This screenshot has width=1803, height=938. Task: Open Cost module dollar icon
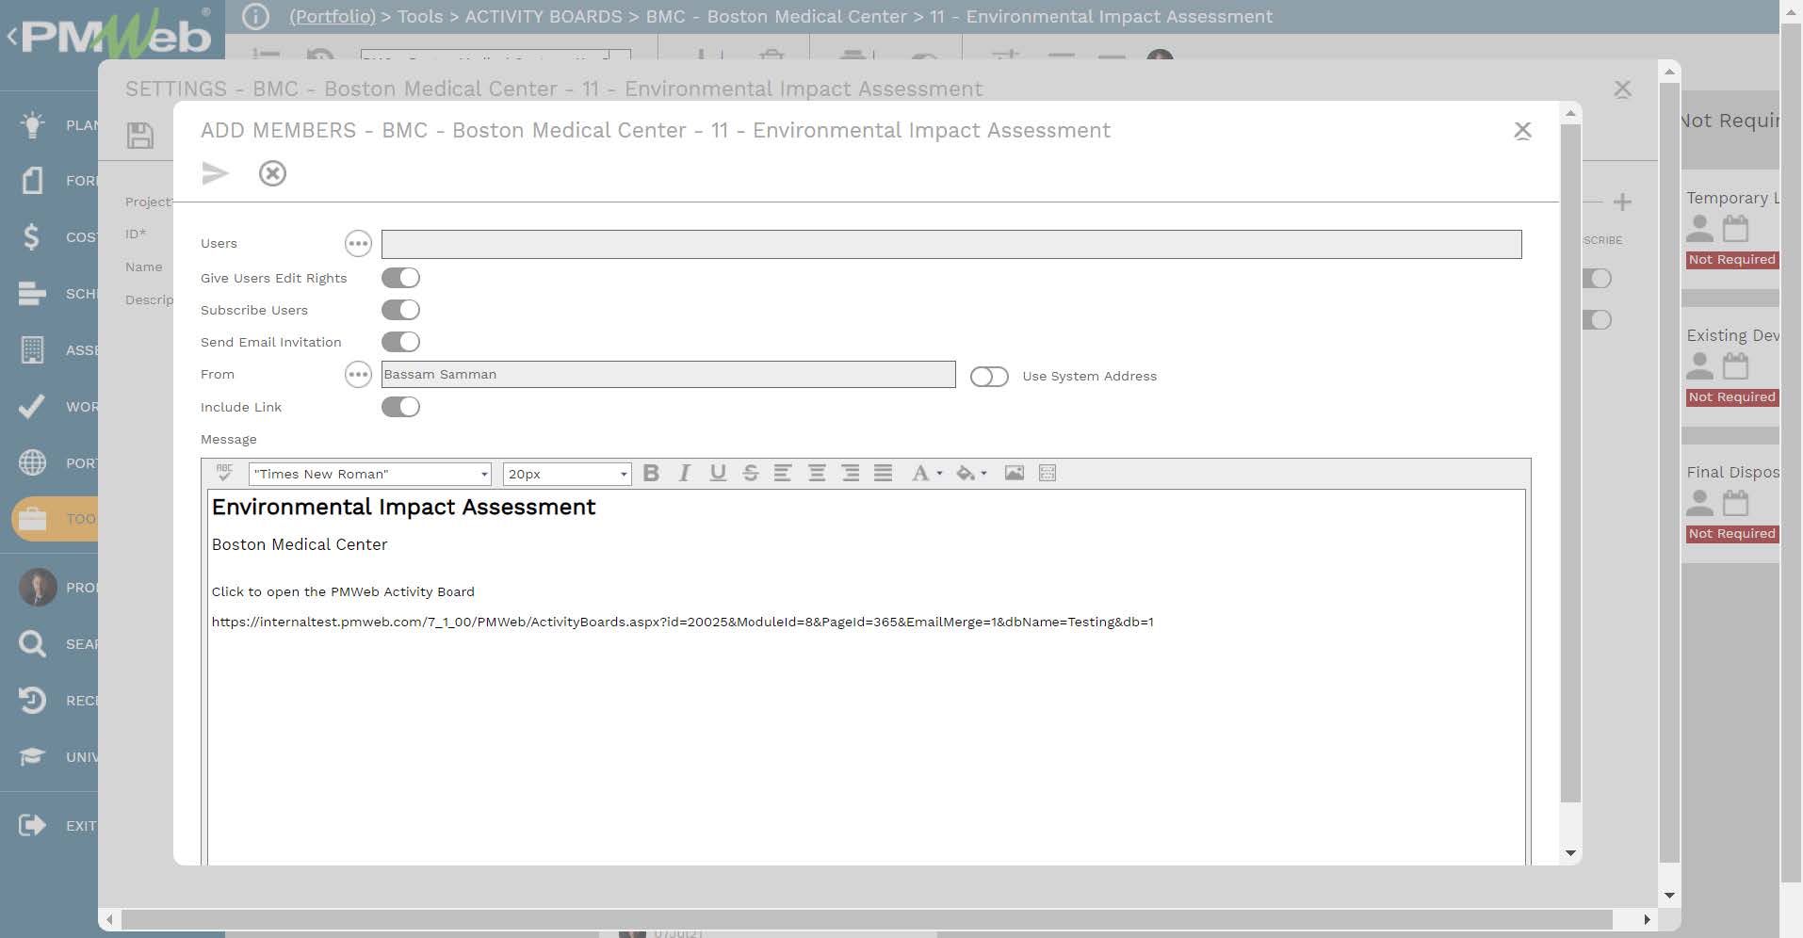pos(32,236)
